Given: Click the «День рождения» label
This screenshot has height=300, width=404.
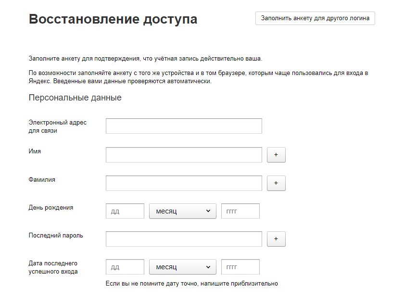Looking at the screenshot, I should pos(51,208).
